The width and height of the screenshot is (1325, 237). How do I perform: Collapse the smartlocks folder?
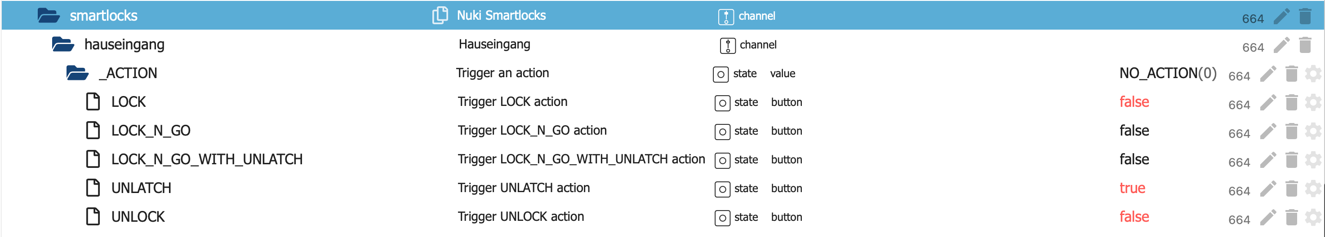49,15
